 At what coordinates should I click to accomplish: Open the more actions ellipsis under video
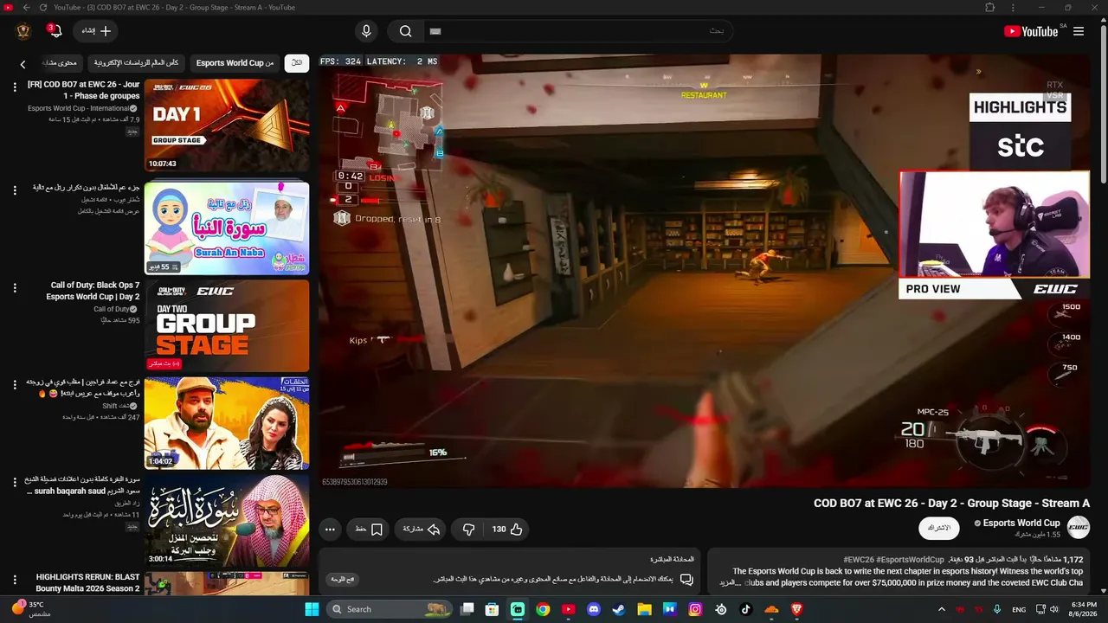pyautogui.click(x=330, y=529)
